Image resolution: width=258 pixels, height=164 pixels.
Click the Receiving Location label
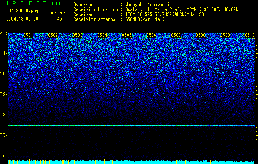tap(96, 9)
